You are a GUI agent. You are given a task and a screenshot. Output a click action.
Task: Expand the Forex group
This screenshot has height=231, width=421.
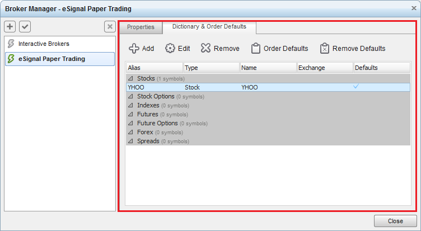pos(130,132)
